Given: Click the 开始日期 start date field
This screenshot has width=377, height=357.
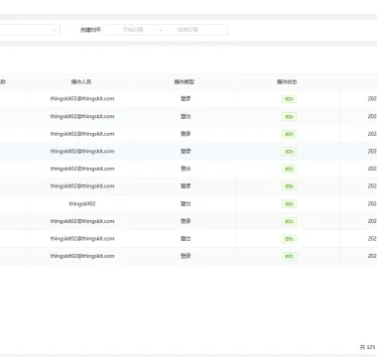Looking at the screenshot, I should (x=133, y=30).
